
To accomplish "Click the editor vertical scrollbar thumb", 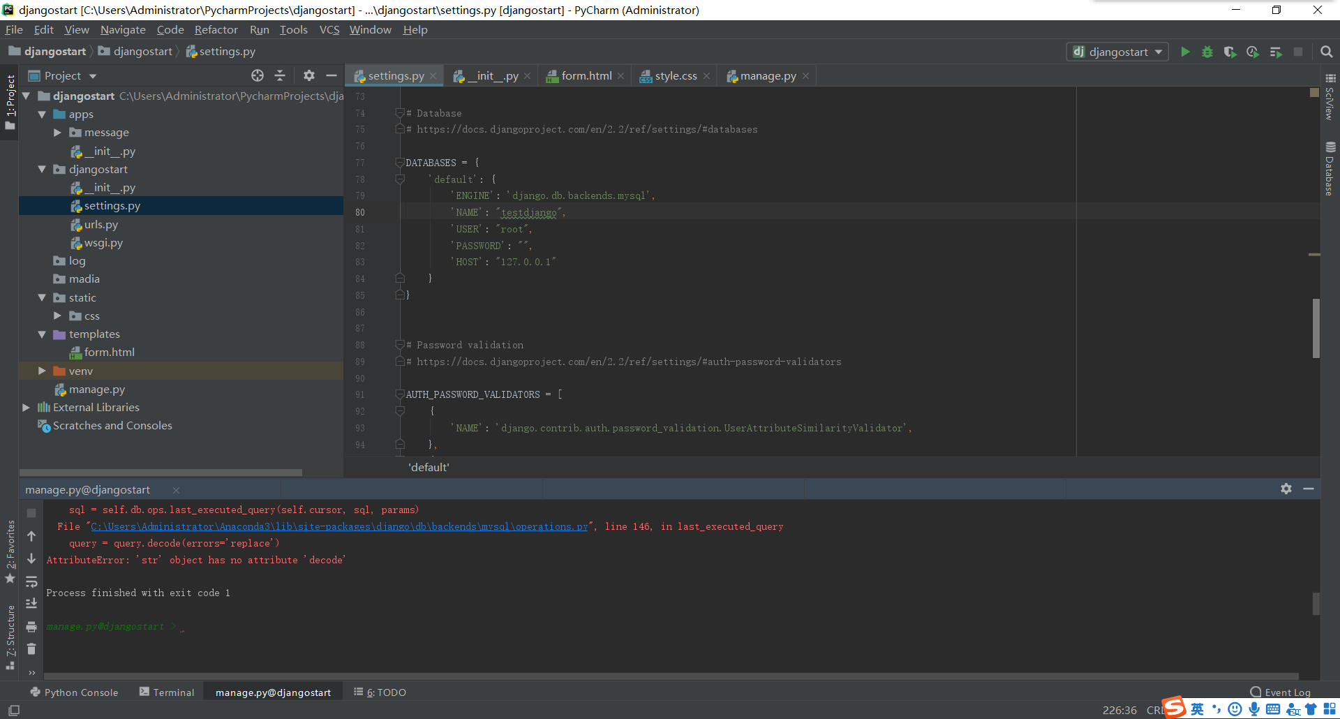I will (1316, 328).
